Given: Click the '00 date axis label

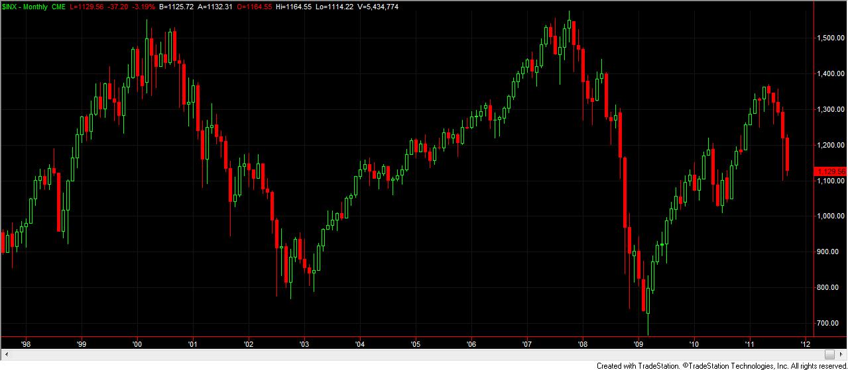Looking at the screenshot, I should coord(137,344).
